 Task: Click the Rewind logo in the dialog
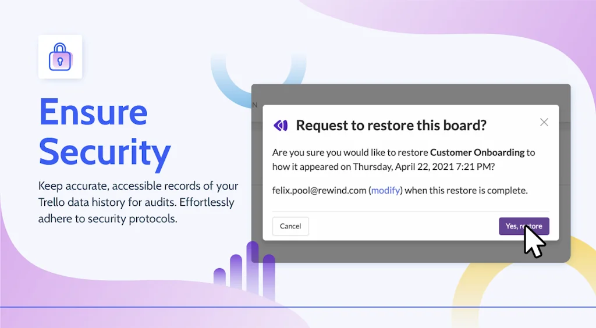281,125
